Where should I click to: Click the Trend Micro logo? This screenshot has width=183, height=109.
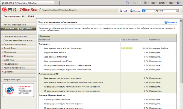point(9,10)
